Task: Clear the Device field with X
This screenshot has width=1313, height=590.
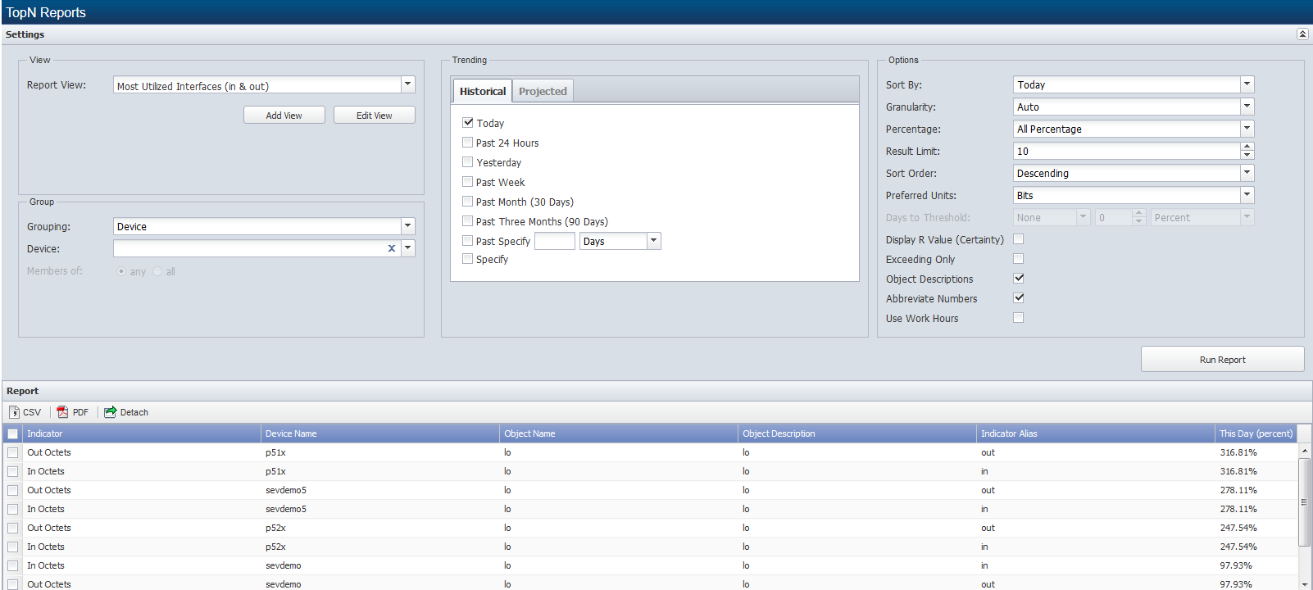Action: pos(392,248)
